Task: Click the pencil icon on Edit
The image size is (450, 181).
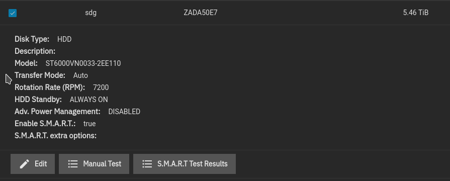Action: coord(25,164)
